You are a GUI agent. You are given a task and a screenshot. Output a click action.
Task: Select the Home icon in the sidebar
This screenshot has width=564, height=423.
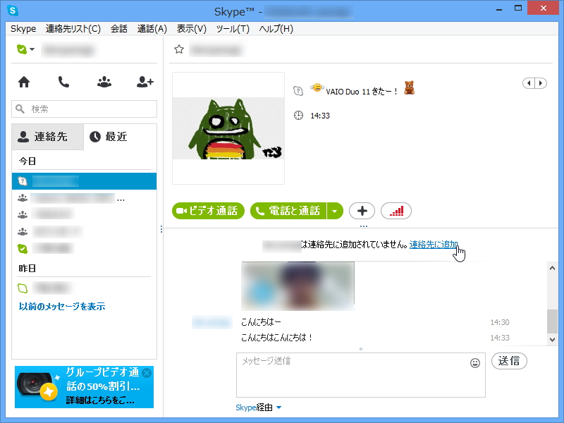pyautogui.click(x=23, y=82)
